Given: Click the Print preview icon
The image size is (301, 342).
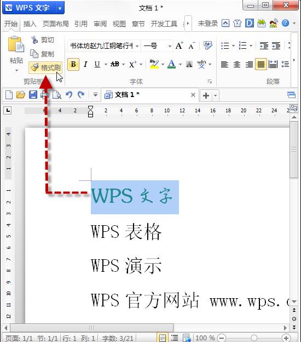Looking at the screenshot, I should [57, 95].
